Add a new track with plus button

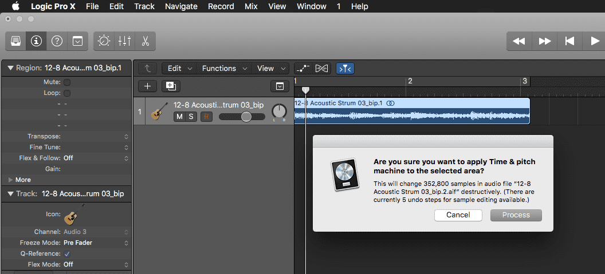point(147,86)
